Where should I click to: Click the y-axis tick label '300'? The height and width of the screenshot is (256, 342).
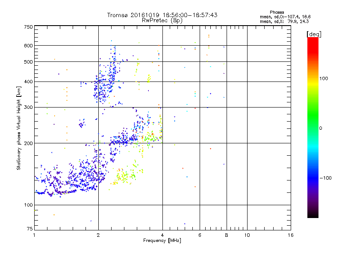(28, 108)
